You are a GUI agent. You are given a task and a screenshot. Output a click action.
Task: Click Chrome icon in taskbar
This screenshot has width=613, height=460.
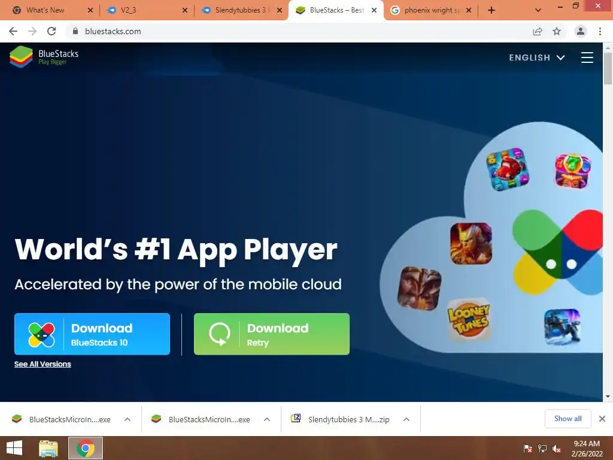point(86,448)
